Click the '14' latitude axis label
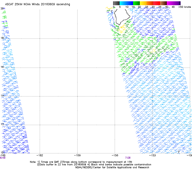This screenshot has height=169, width=192. tap(2, 95)
